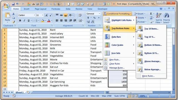The height and width of the screenshot is (100, 178).
Task: Click the Office button logo
Action: (6, 6)
